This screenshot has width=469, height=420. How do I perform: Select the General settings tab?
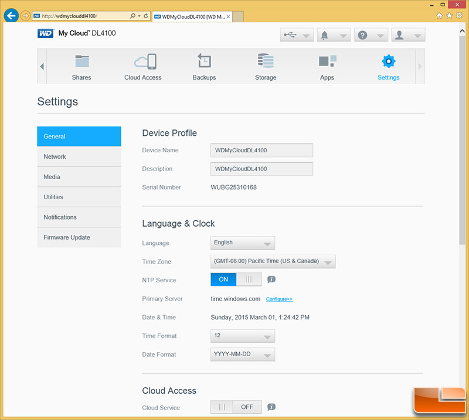point(79,136)
